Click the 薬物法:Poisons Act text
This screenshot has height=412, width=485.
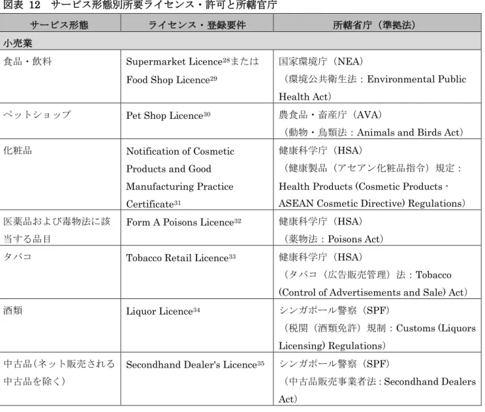(334, 239)
